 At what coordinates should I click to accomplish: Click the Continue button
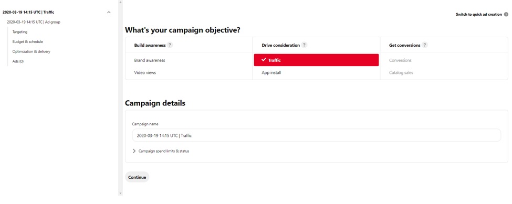tap(137, 177)
